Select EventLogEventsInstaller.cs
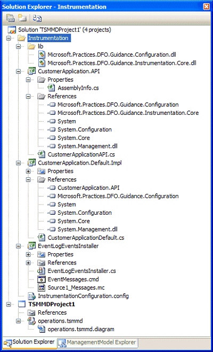Screen dimensions: 213x352 point(81,271)
